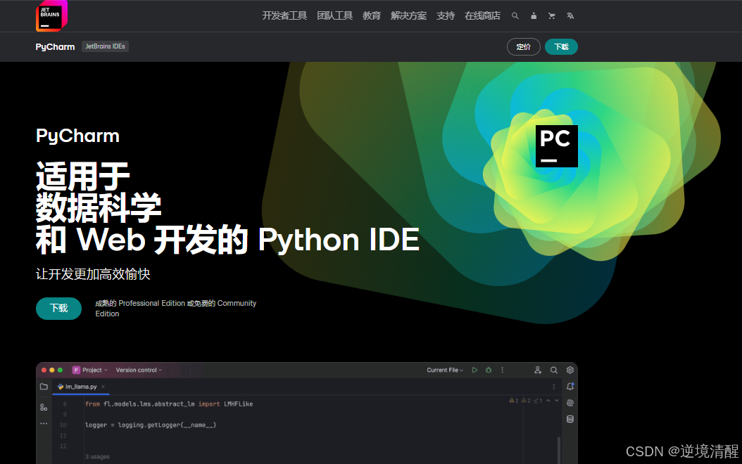
Task: Open the Database tool window icon
Action: pyautogui.click(x=570, y=419)
